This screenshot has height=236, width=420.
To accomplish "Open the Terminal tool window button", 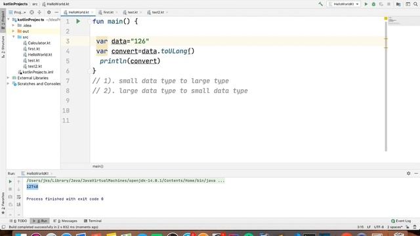I will (93, 221).
